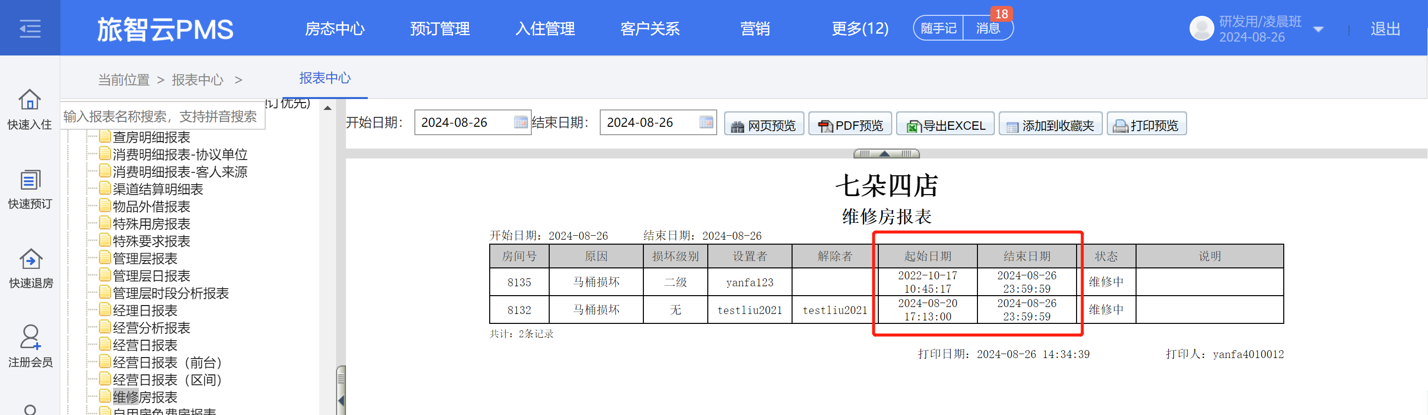Open 渠道结算明细表 in the tree
The height and width of the screenshot is (415, 1428).
(158, 189)
